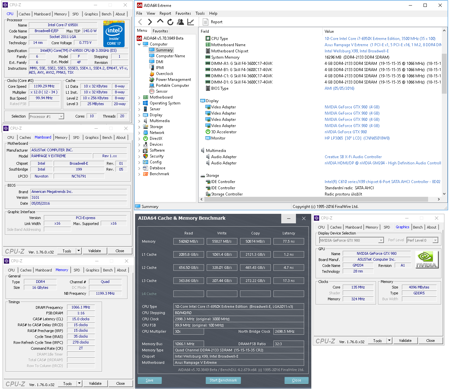This screenshot has width=449, height=390.
Task: Click AMI BIOS type link
Action: pyautogui.click(x=339, y=88)
